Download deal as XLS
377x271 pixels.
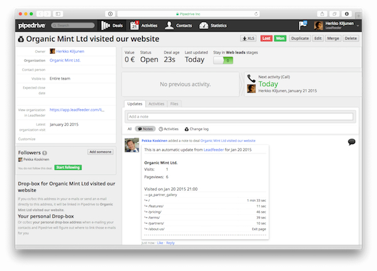pyautogui.click(x=248, y=38)
